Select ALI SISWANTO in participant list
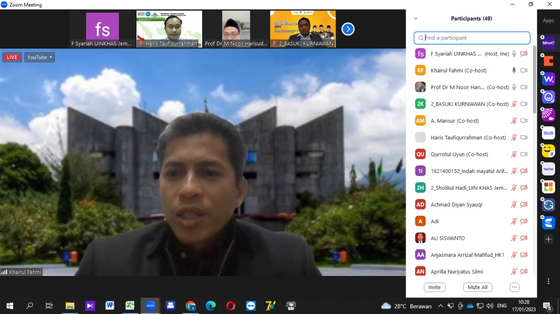 coord(448,238)
